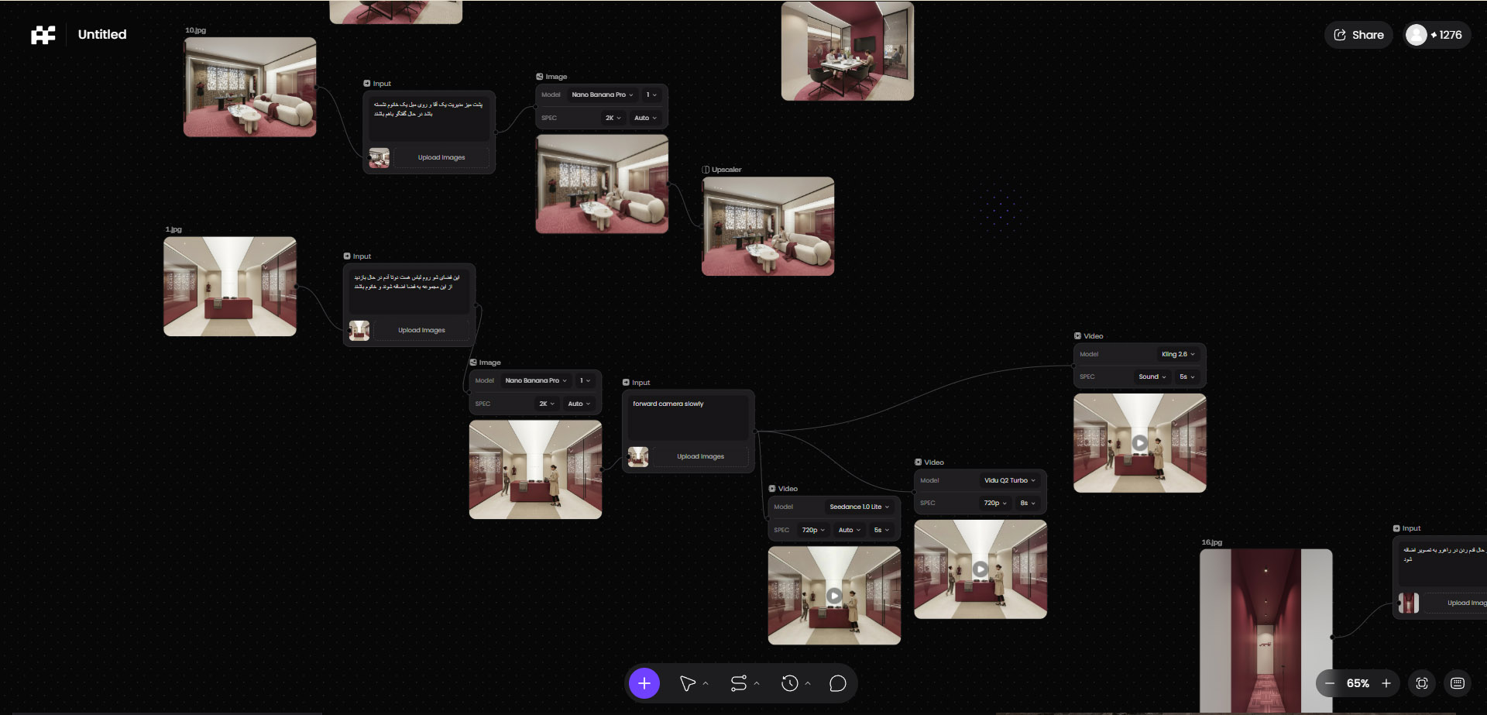This screenshot has width=1487, height=715.
Task: Zoom in with the plus button
Action: point(1386,683)
